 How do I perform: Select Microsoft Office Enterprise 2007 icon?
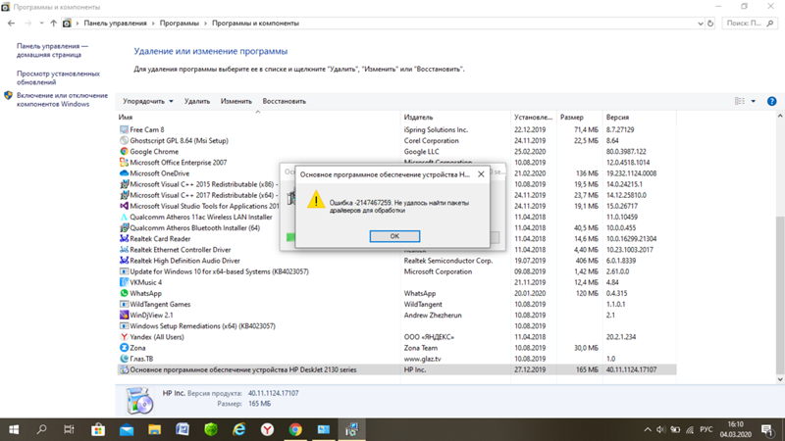coord(124,163)
